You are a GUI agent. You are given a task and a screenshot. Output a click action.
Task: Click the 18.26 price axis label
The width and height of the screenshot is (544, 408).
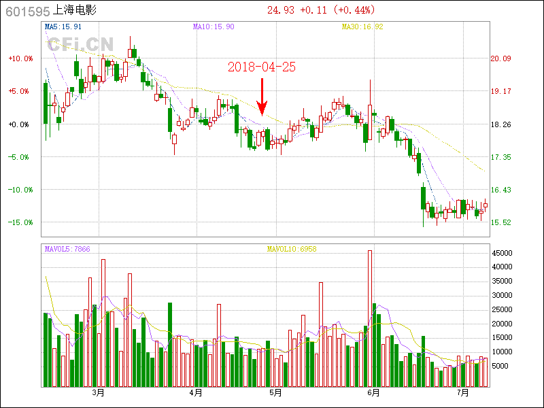(x=500, y=124)
